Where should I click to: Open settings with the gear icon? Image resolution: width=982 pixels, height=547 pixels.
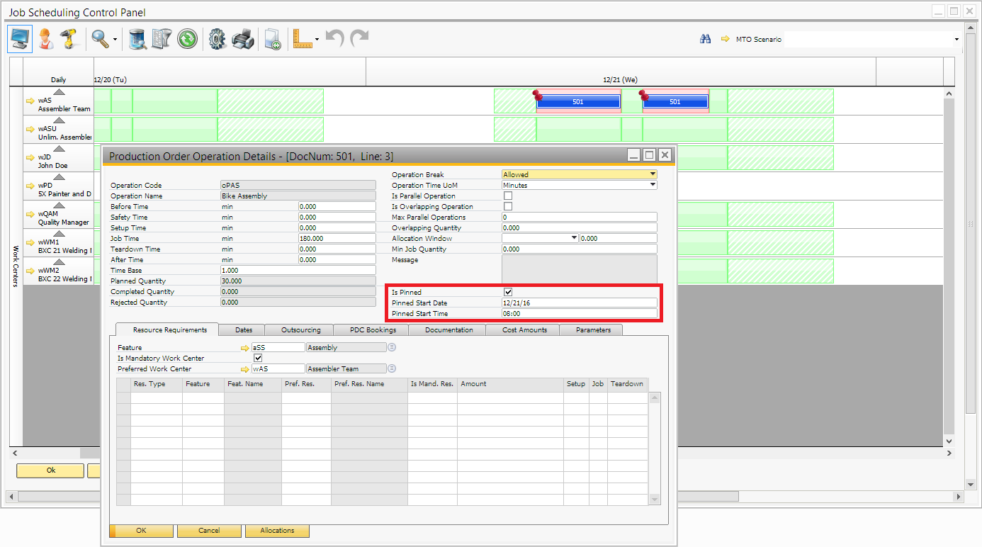click(217, 39)
